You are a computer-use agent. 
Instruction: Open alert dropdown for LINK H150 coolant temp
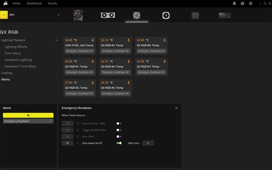point(80,51)
